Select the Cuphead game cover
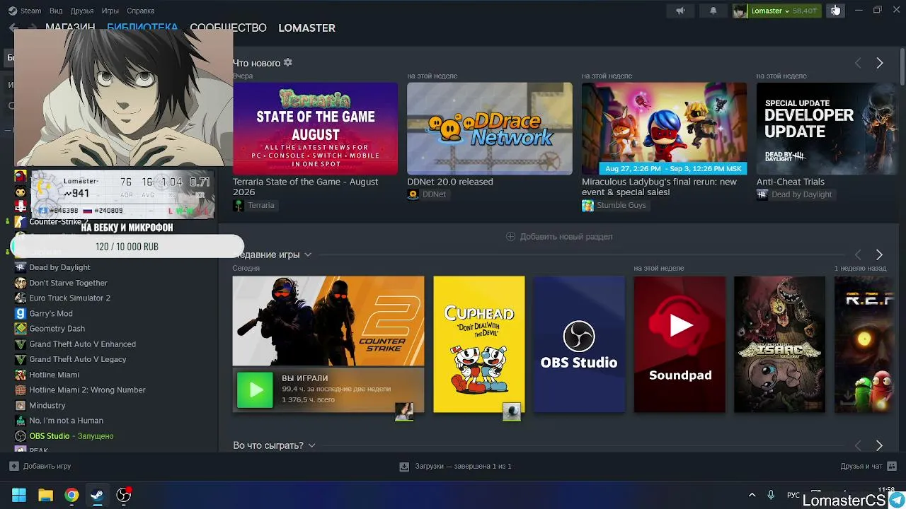Image resolution: width=906 pixels, height=509 pixels. 479,344
